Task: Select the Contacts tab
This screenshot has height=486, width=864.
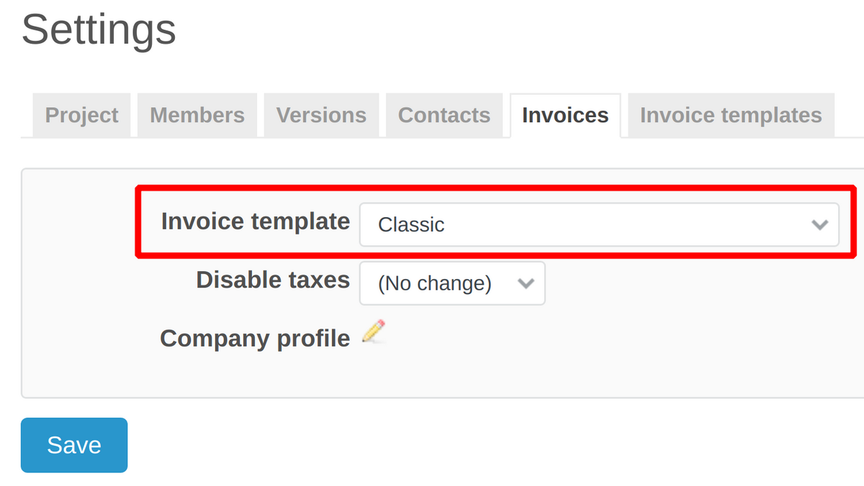Action: coord(444,115)
